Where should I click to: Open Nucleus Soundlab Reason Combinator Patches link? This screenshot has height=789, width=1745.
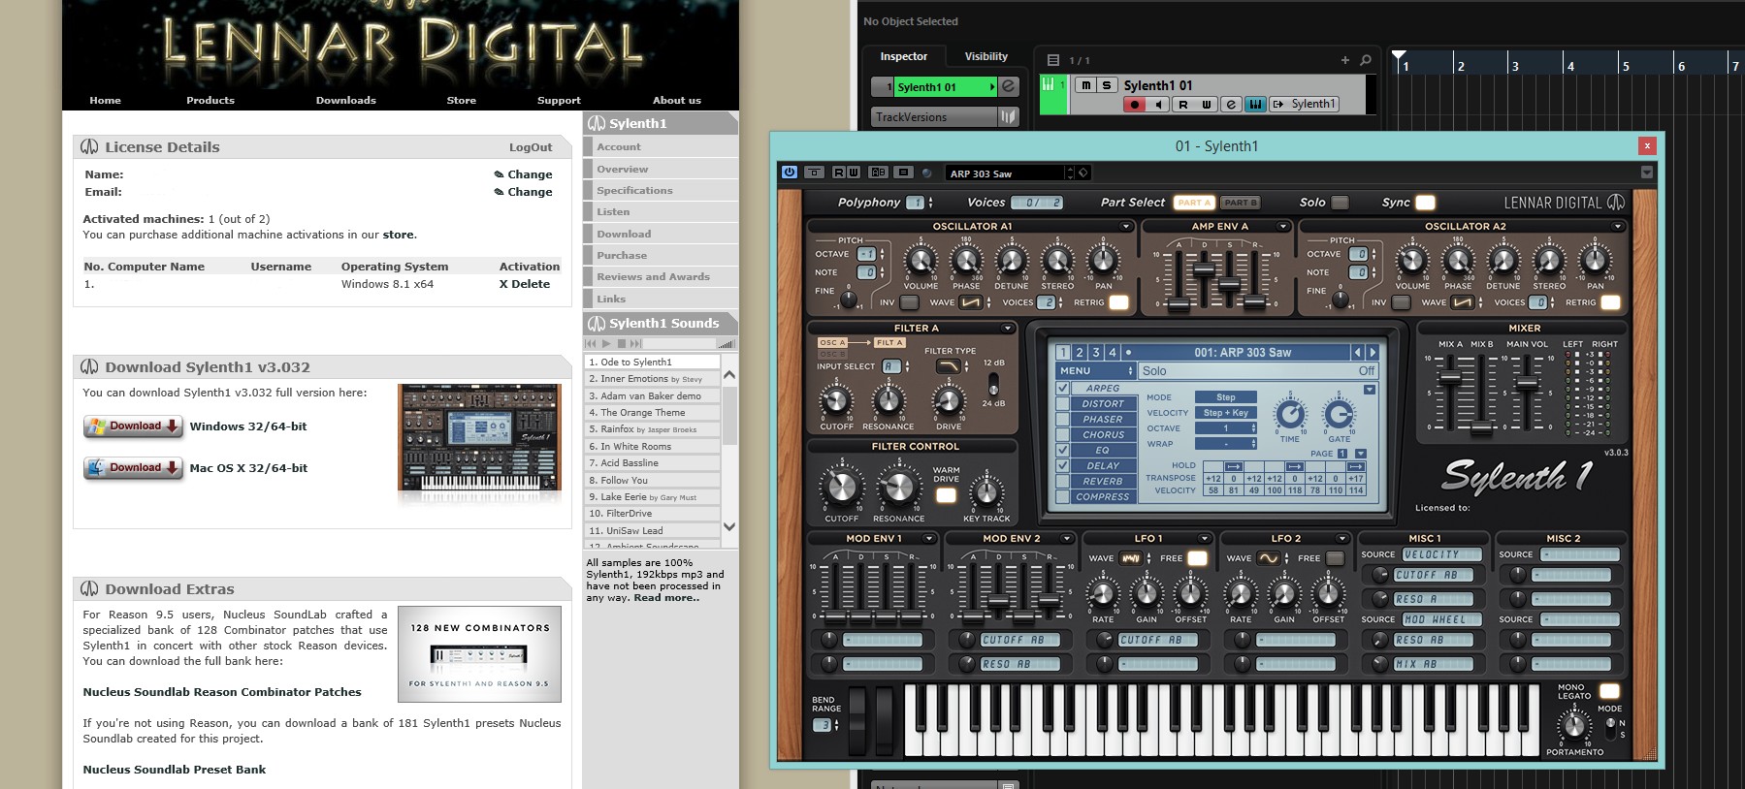pyautogui.click(x=222, y=692)
